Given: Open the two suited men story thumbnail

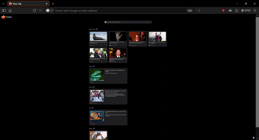Looking at the screenshot, I should click(157, 36).
